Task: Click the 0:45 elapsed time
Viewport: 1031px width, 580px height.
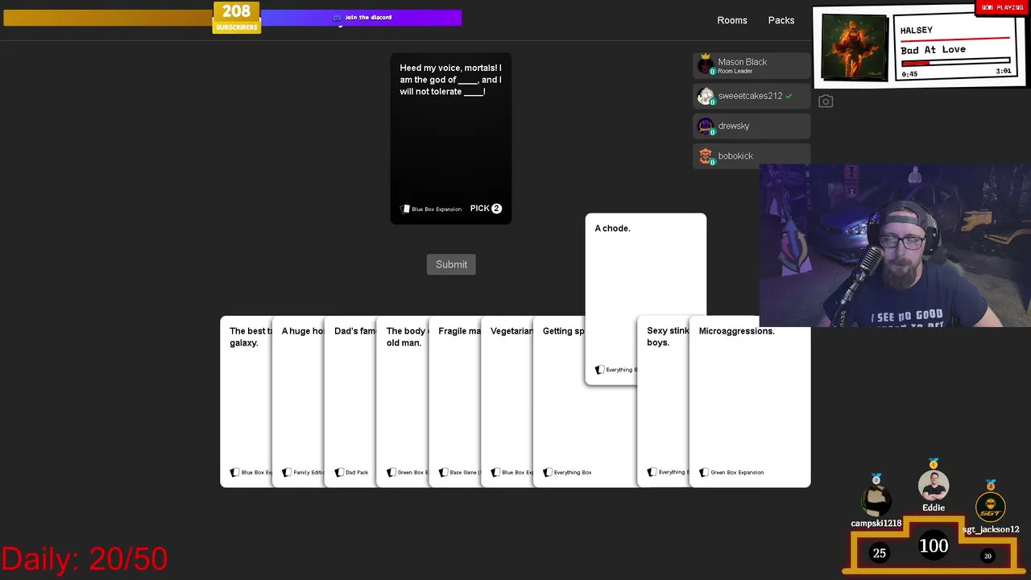Action: click(909, 74)
